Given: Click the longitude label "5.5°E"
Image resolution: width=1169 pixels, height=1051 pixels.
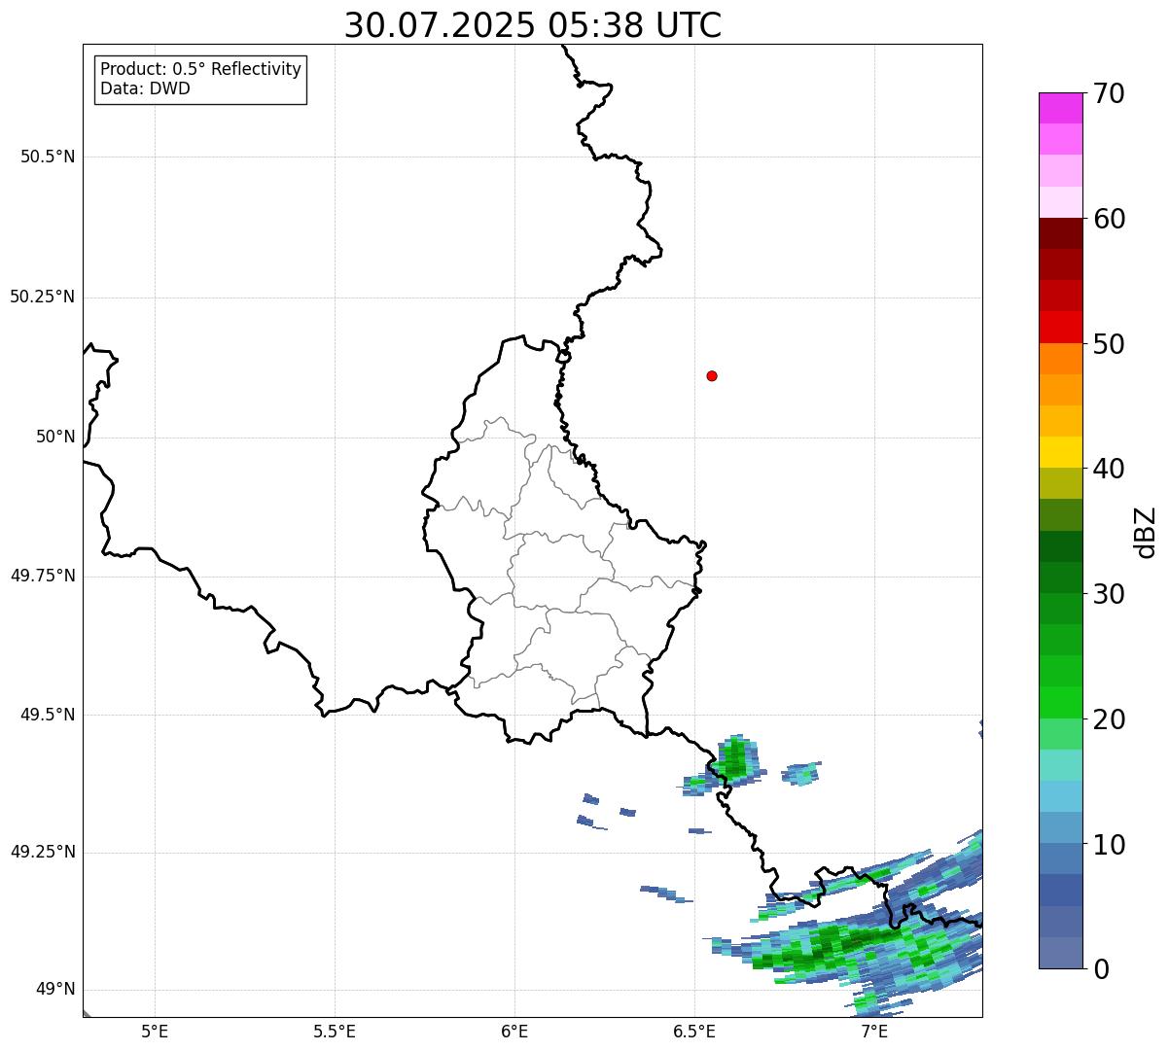Looking at the screenshot, I should tap(335, 1032).
